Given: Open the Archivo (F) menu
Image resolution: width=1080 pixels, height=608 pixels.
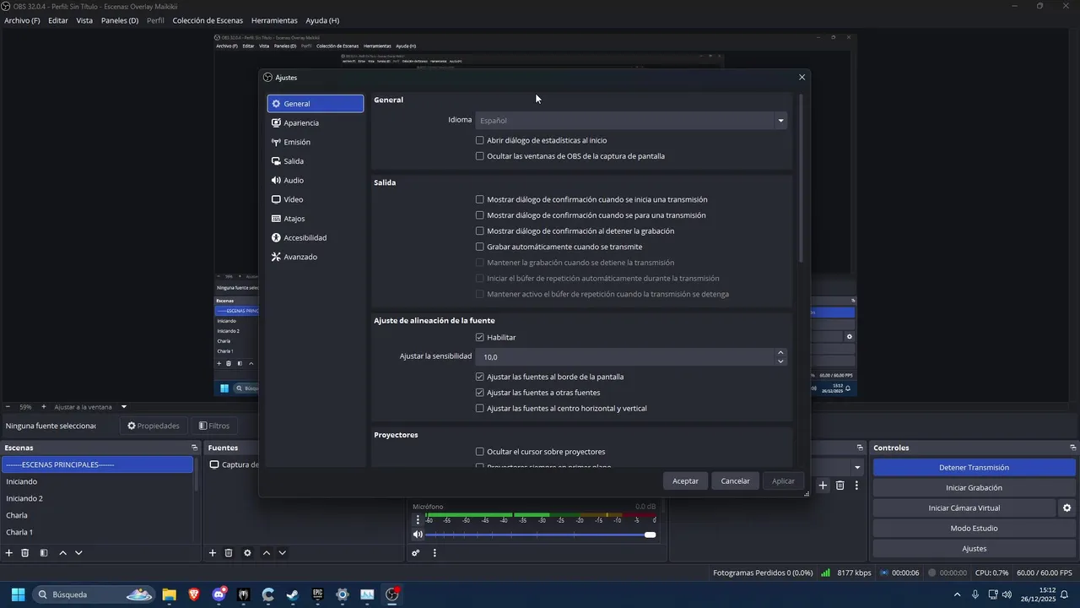Looking at the screenshot, I should (x=22, y=20).
